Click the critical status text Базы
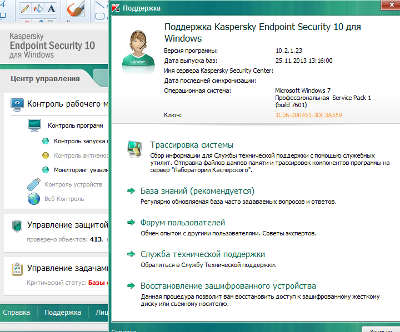 click(x=97, y=283)
